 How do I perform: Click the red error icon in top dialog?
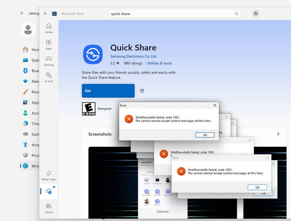point(129,119)
